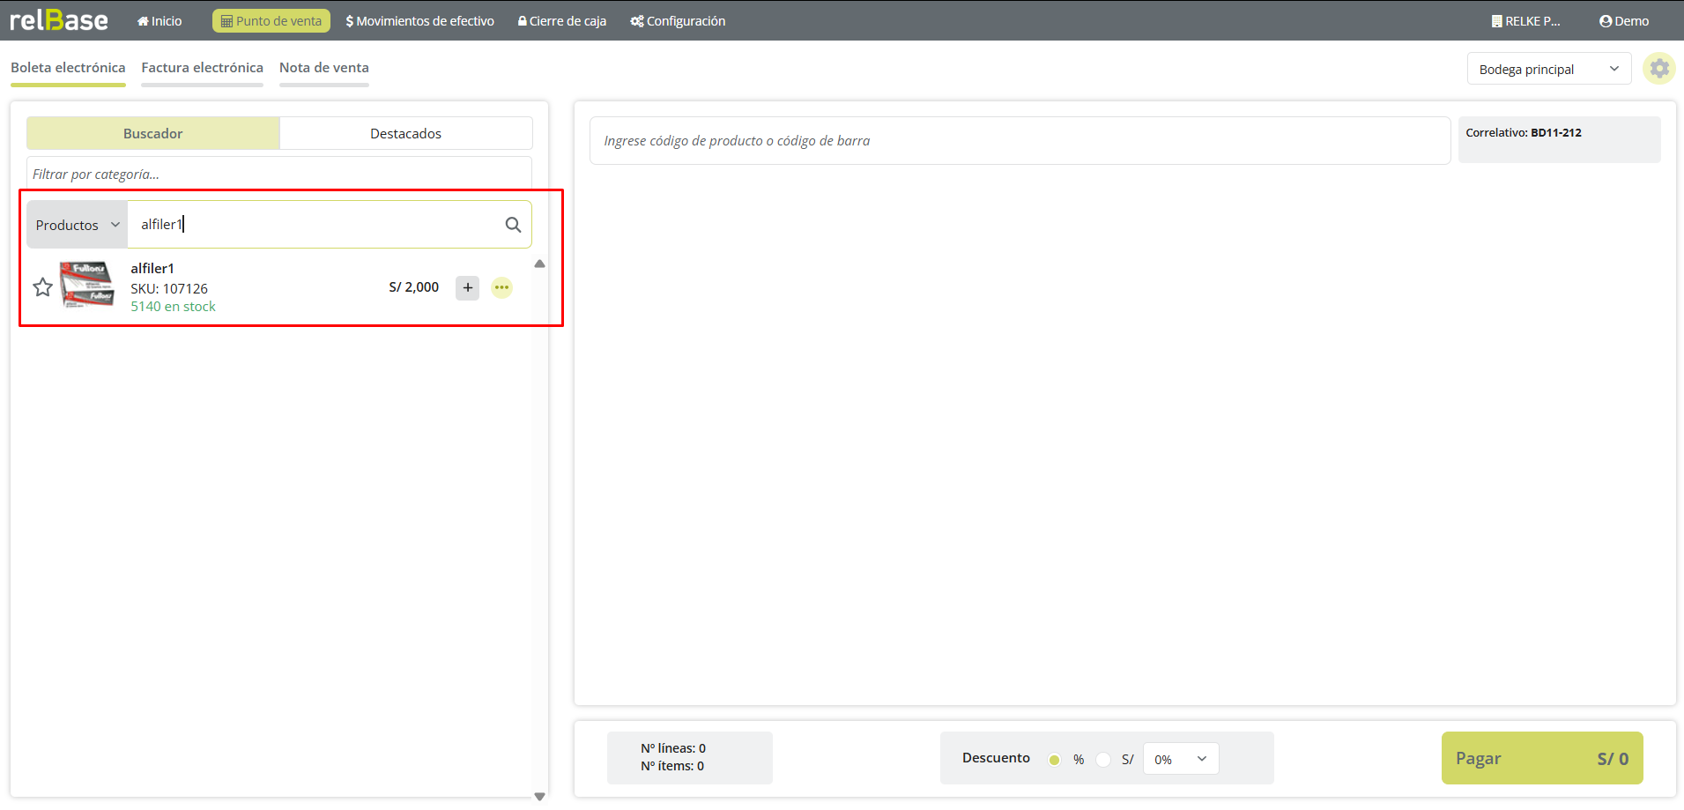Switch to Factura electrónica tab
The image size is (1684, 810).
point(202,68)
